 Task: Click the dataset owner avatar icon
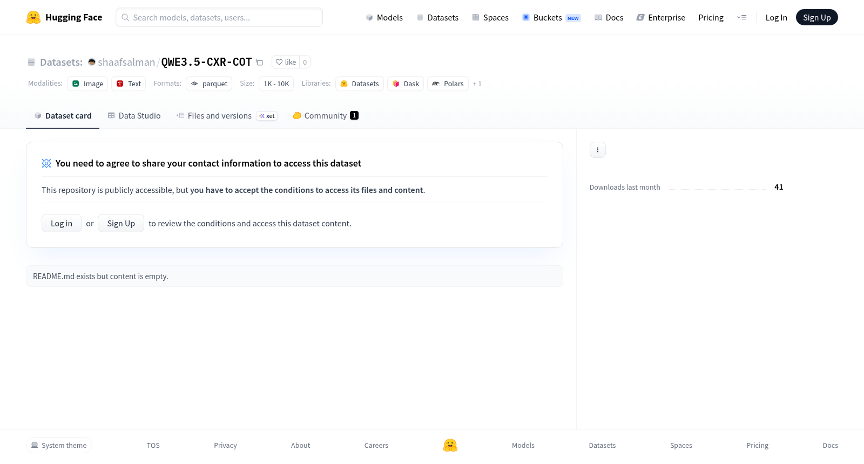pos(92,62)
